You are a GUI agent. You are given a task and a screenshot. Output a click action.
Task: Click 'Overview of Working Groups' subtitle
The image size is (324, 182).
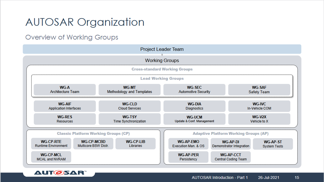pyautogui.click(x=72, y=37)
